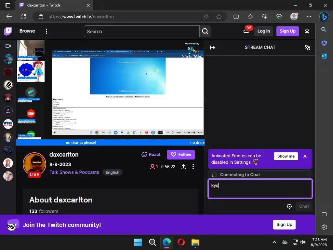The width and height of the screenshot is (333, 250).
Task: Open the WEEI 93.7FM channel avatar
Action: click(x=8, y=124)
